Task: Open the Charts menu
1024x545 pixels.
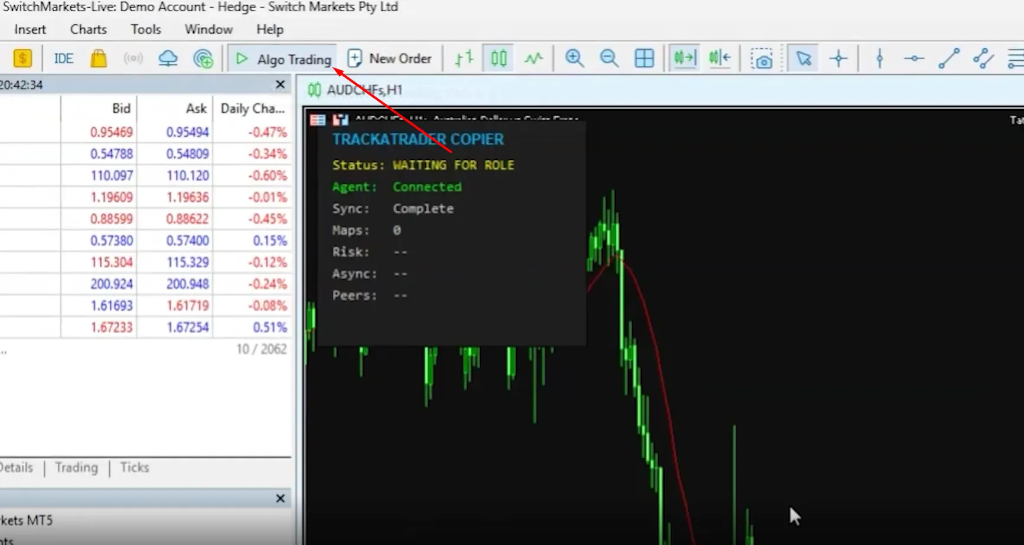Action: click(89, 29)
